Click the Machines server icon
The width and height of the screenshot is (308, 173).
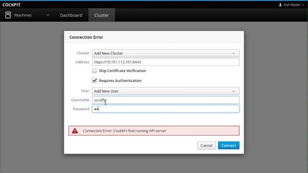click(8, 15)
